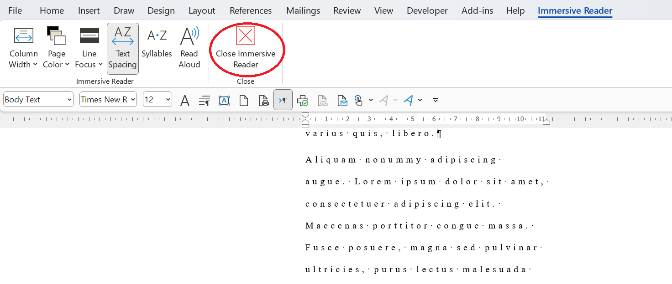Open Customize Quick Access Toolbar menu
The height and width of the screenshot is (284, 672).
tap(436, 100)
